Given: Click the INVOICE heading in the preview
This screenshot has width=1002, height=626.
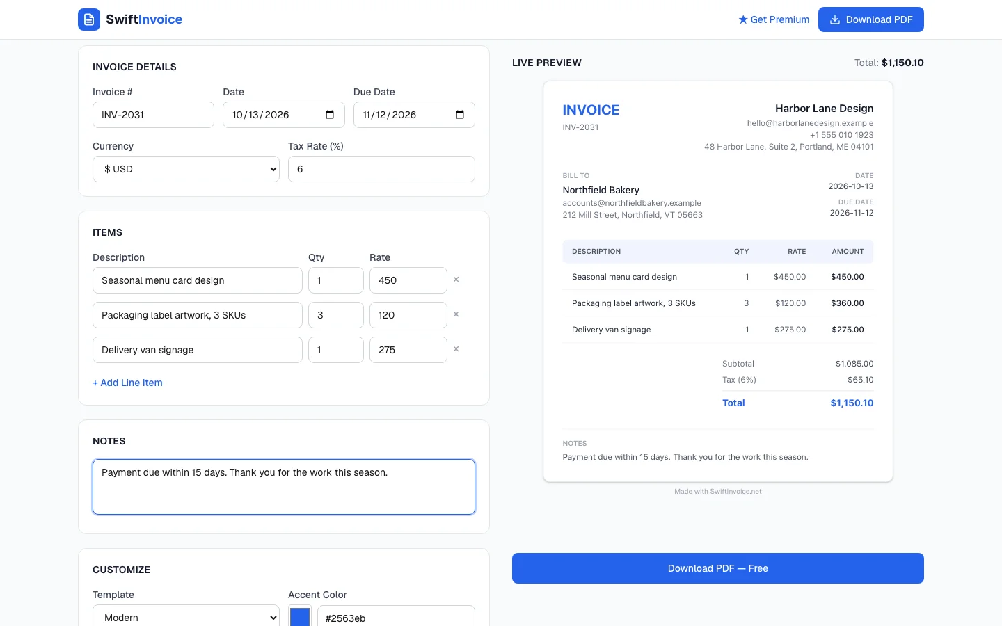Looking at the screenshot, I should pos(591,110).
